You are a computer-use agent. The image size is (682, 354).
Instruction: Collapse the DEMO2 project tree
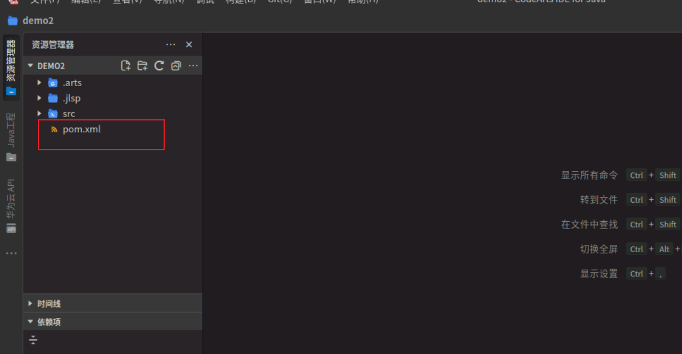click(30, 65)
